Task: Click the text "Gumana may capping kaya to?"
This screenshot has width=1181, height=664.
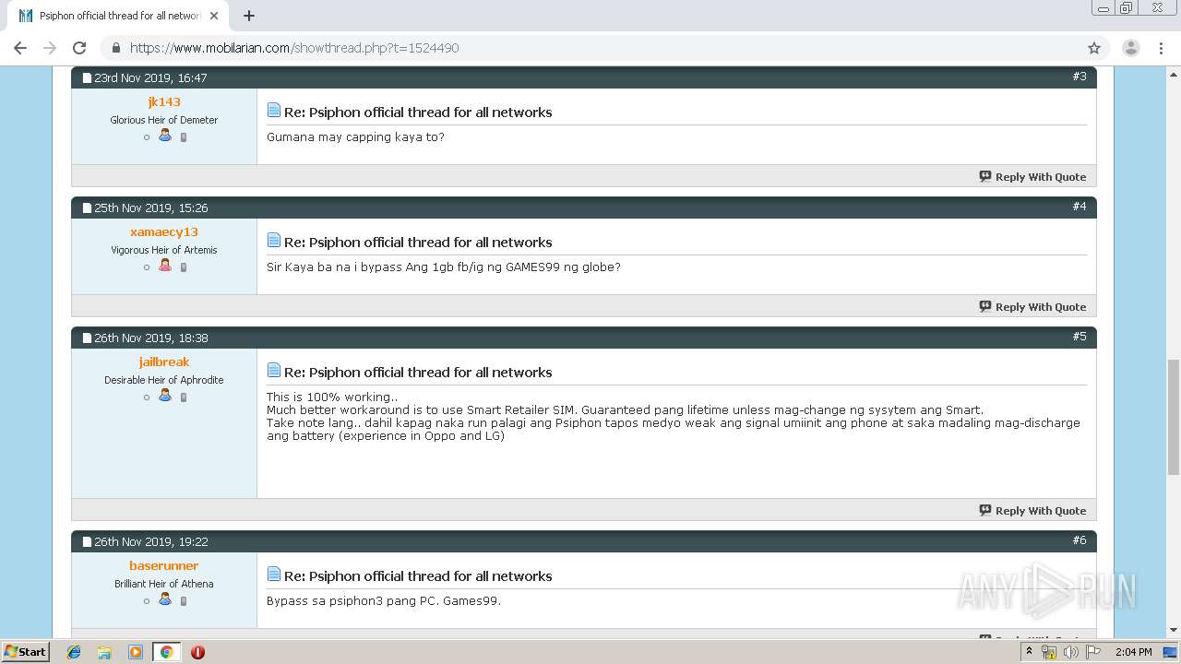Action: [355, 137]
